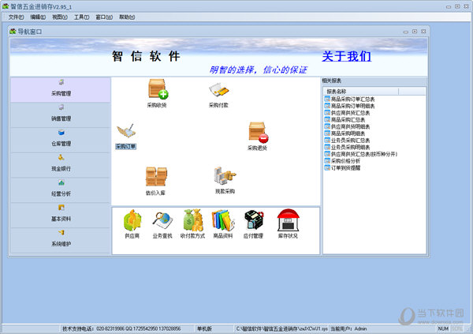Screen dimensions: 473x334
Task: Select 仓库管理 in the left sidebar
Action: click(61, 141)
